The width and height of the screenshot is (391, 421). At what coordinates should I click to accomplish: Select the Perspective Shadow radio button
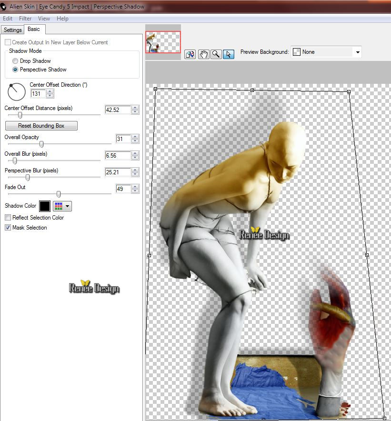15,70
